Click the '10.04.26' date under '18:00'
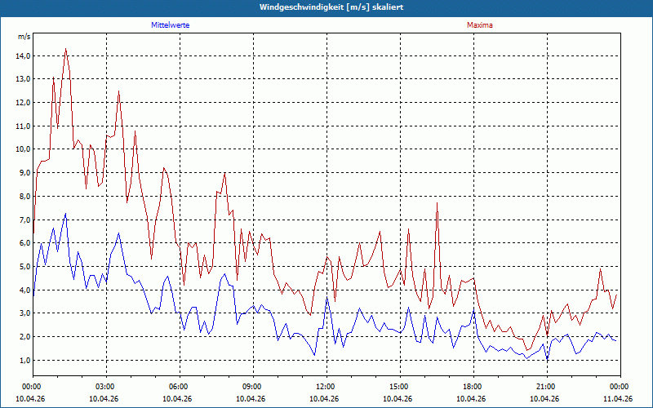Viewport: 653px width, 408px height. coord(471,398)
